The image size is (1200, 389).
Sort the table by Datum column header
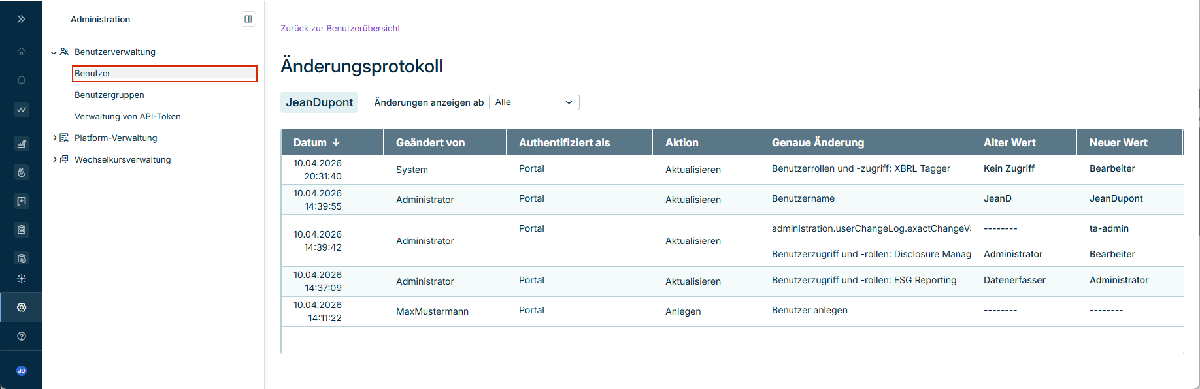[x=316, y=142]
